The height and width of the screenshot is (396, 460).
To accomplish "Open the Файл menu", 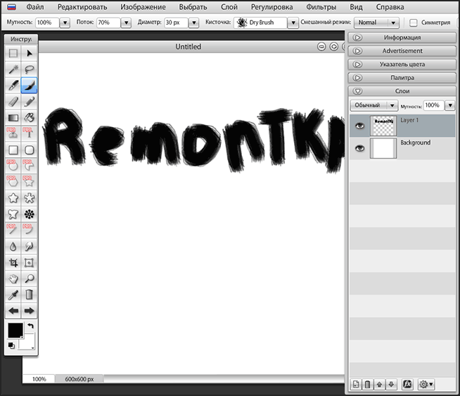I will click(x=35, y=7).
